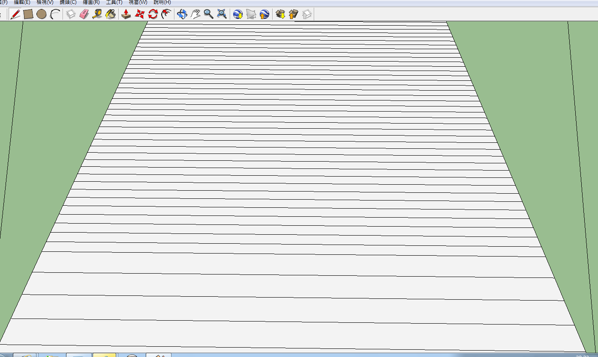Select the Orbit camera tool
The width and height of the screenshot is (598, 357).
pos(182,15)
